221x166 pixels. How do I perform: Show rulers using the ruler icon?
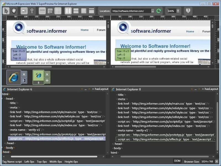[41, 11]
